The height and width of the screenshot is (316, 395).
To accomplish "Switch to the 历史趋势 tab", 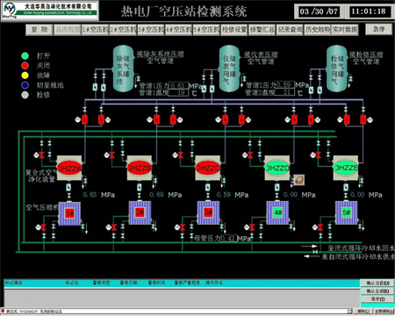I will coord(318,30).
